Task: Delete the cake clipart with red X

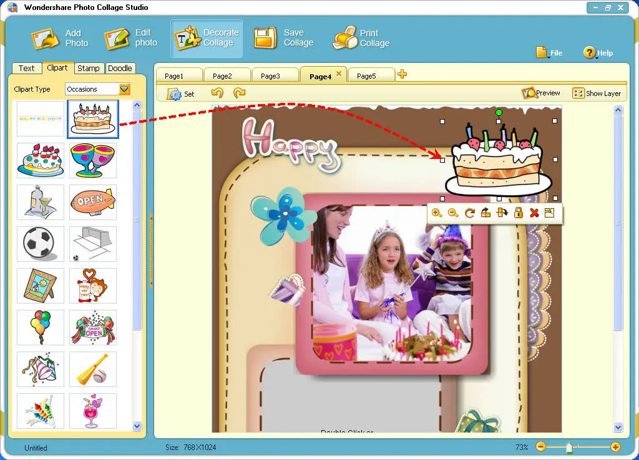Action: click(534, 213)
